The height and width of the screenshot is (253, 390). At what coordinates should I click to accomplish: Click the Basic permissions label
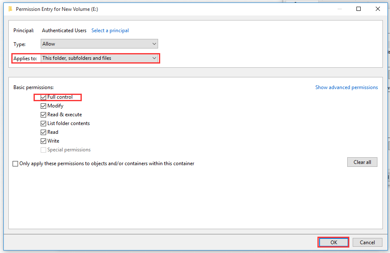click(x=34, y=87)
